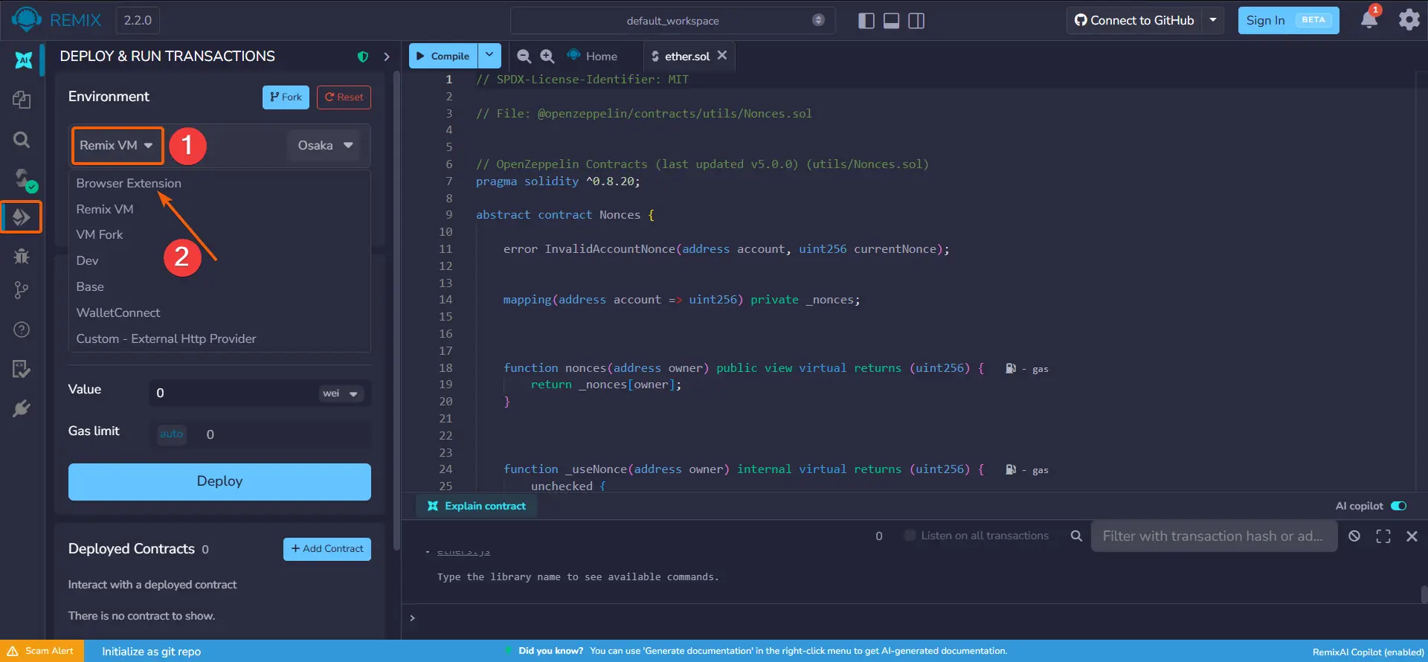Viewport: 1428px width, 662px height.
Task: Toggle the bottom terminal panel layout
Action: 891,20
